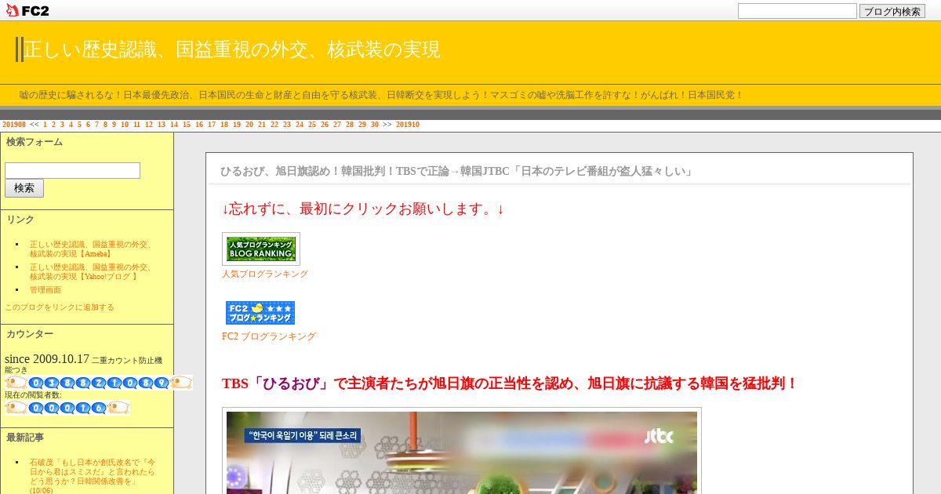Select calendar day 1
The width and height of the screenshot is (941, 494).
[x=45, y=125]
